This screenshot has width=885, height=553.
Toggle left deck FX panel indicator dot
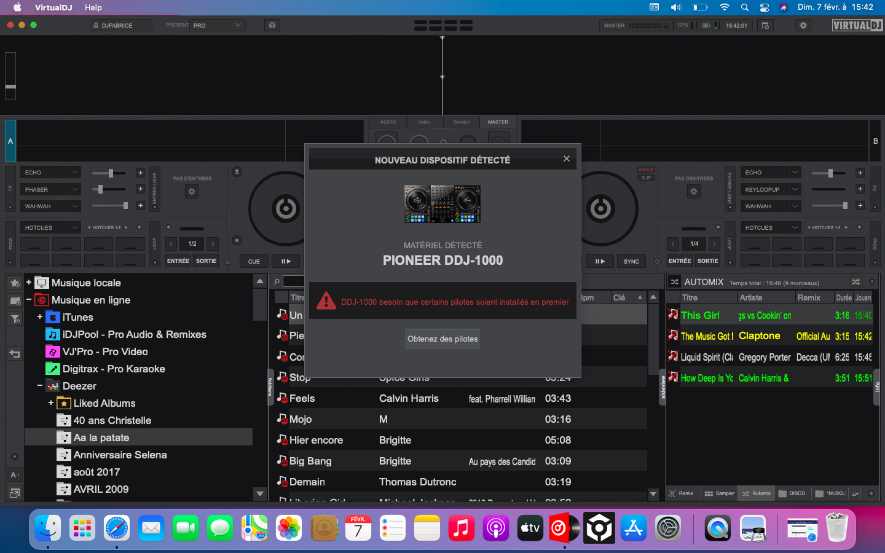tap(10, 207)
